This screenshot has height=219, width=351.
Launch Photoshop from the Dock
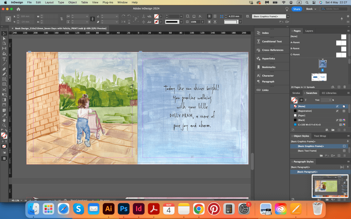click(x=124, y=208)
